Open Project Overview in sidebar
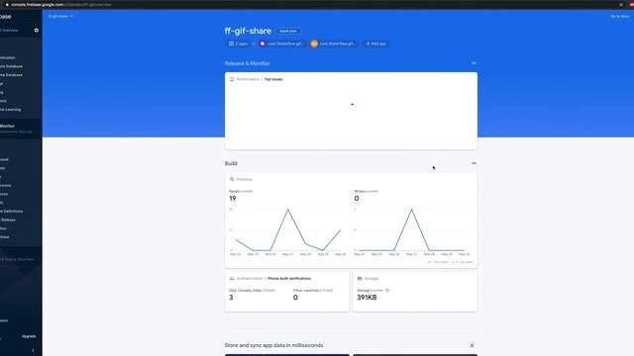634x356 pixels. tap(9, 31)
